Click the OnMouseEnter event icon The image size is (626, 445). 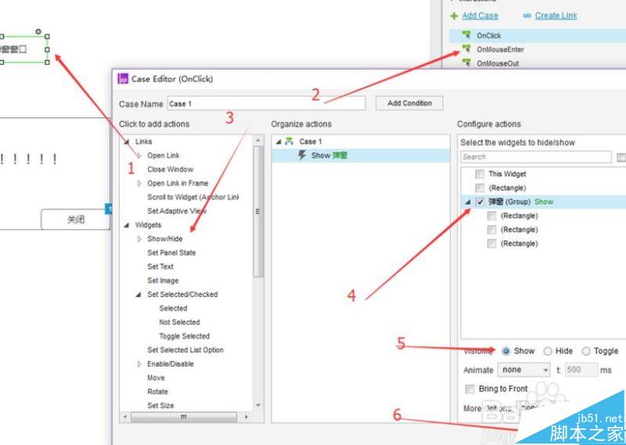click(466, 49)
